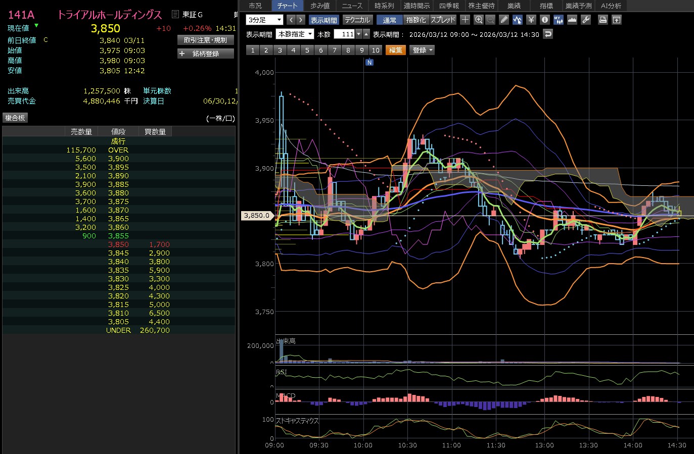Image resolution: width=694 pixels, height=454 pixels.
Task: Click the 本数 bar count input field
Action: click(x=345, y=34)
